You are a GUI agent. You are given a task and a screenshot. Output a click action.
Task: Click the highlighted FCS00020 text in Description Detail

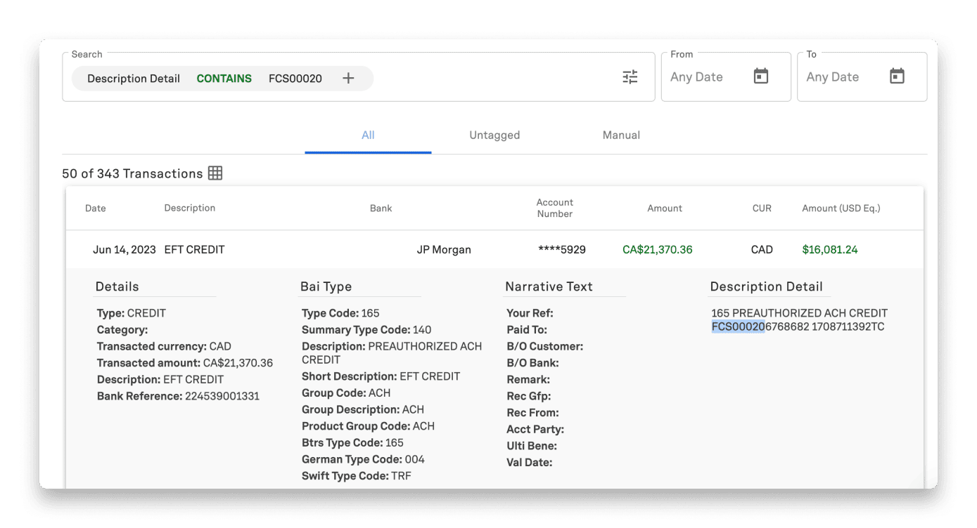click(x=738, y=326)
